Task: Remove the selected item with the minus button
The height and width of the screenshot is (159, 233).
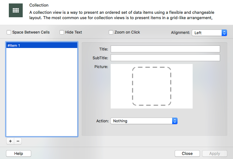Action: 18,141
